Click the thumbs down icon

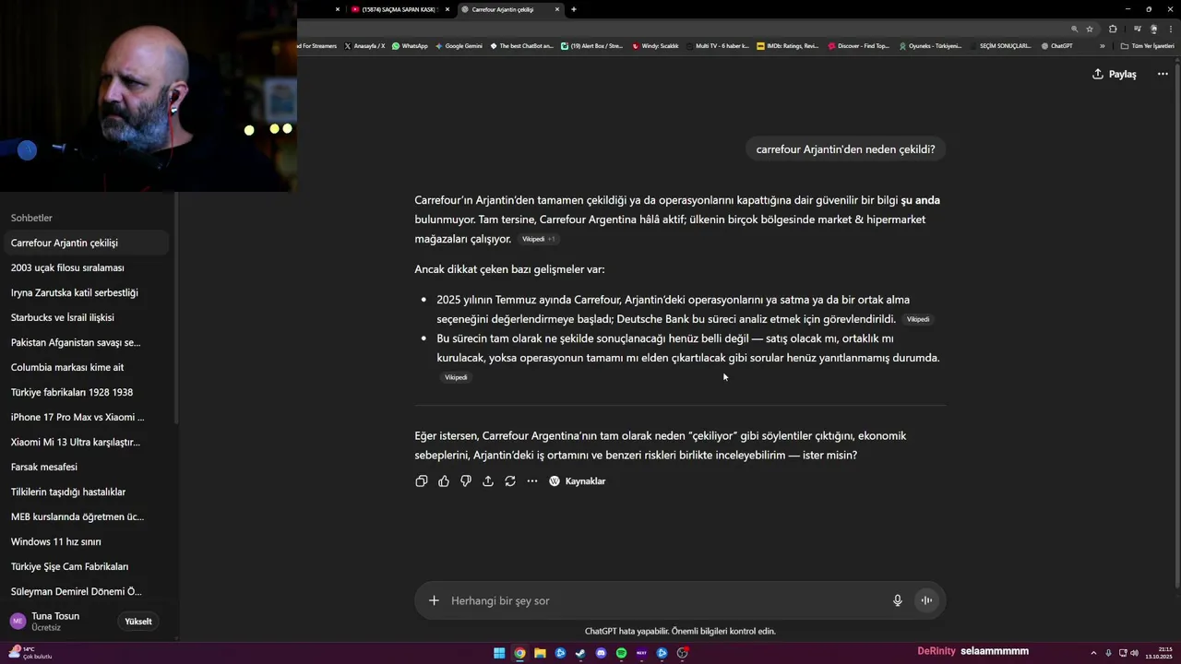click(x=466, y=481)
